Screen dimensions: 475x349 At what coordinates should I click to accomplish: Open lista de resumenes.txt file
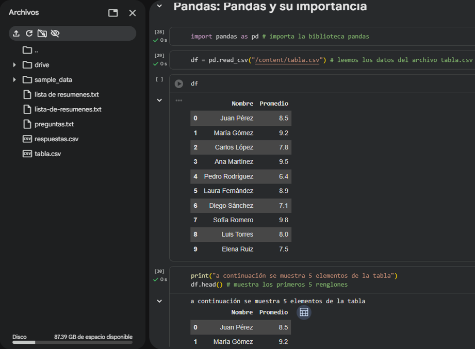tap(67, 94)
